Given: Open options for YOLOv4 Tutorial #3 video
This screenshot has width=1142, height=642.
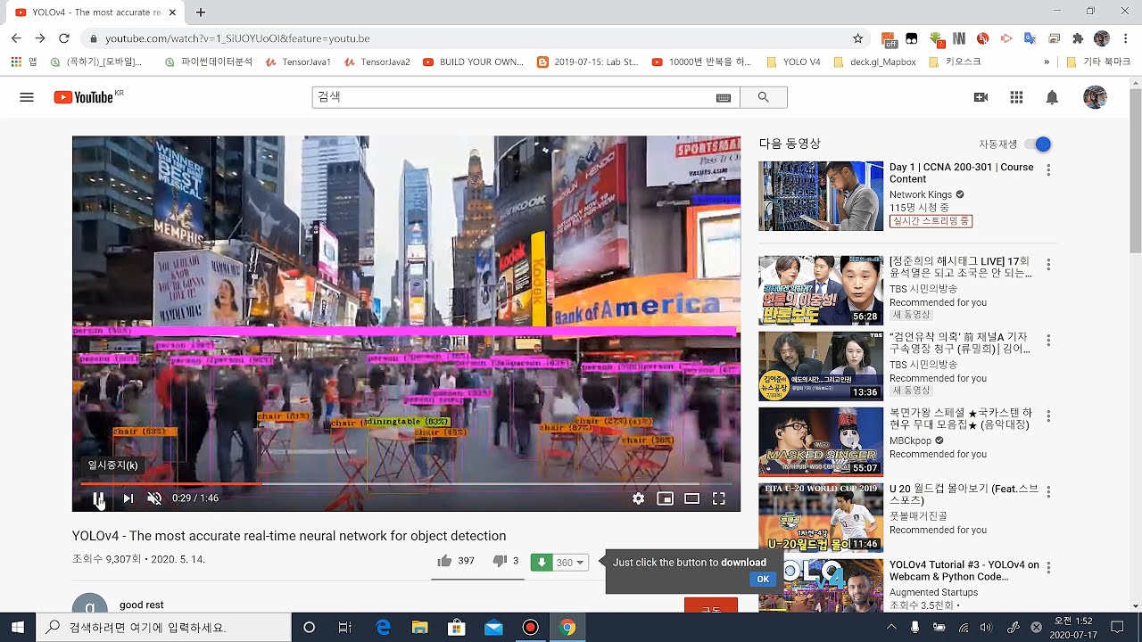Looking at the screenshot, I should (x=1048, y=568).
